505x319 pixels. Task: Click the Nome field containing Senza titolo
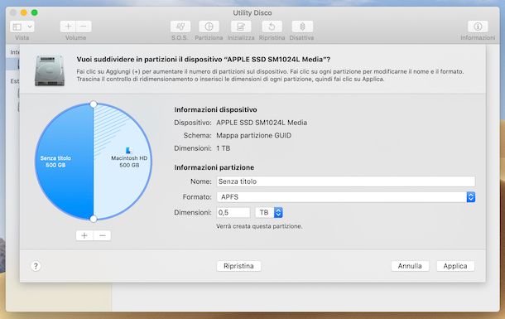pyautogui.click(x=345, y=181)
